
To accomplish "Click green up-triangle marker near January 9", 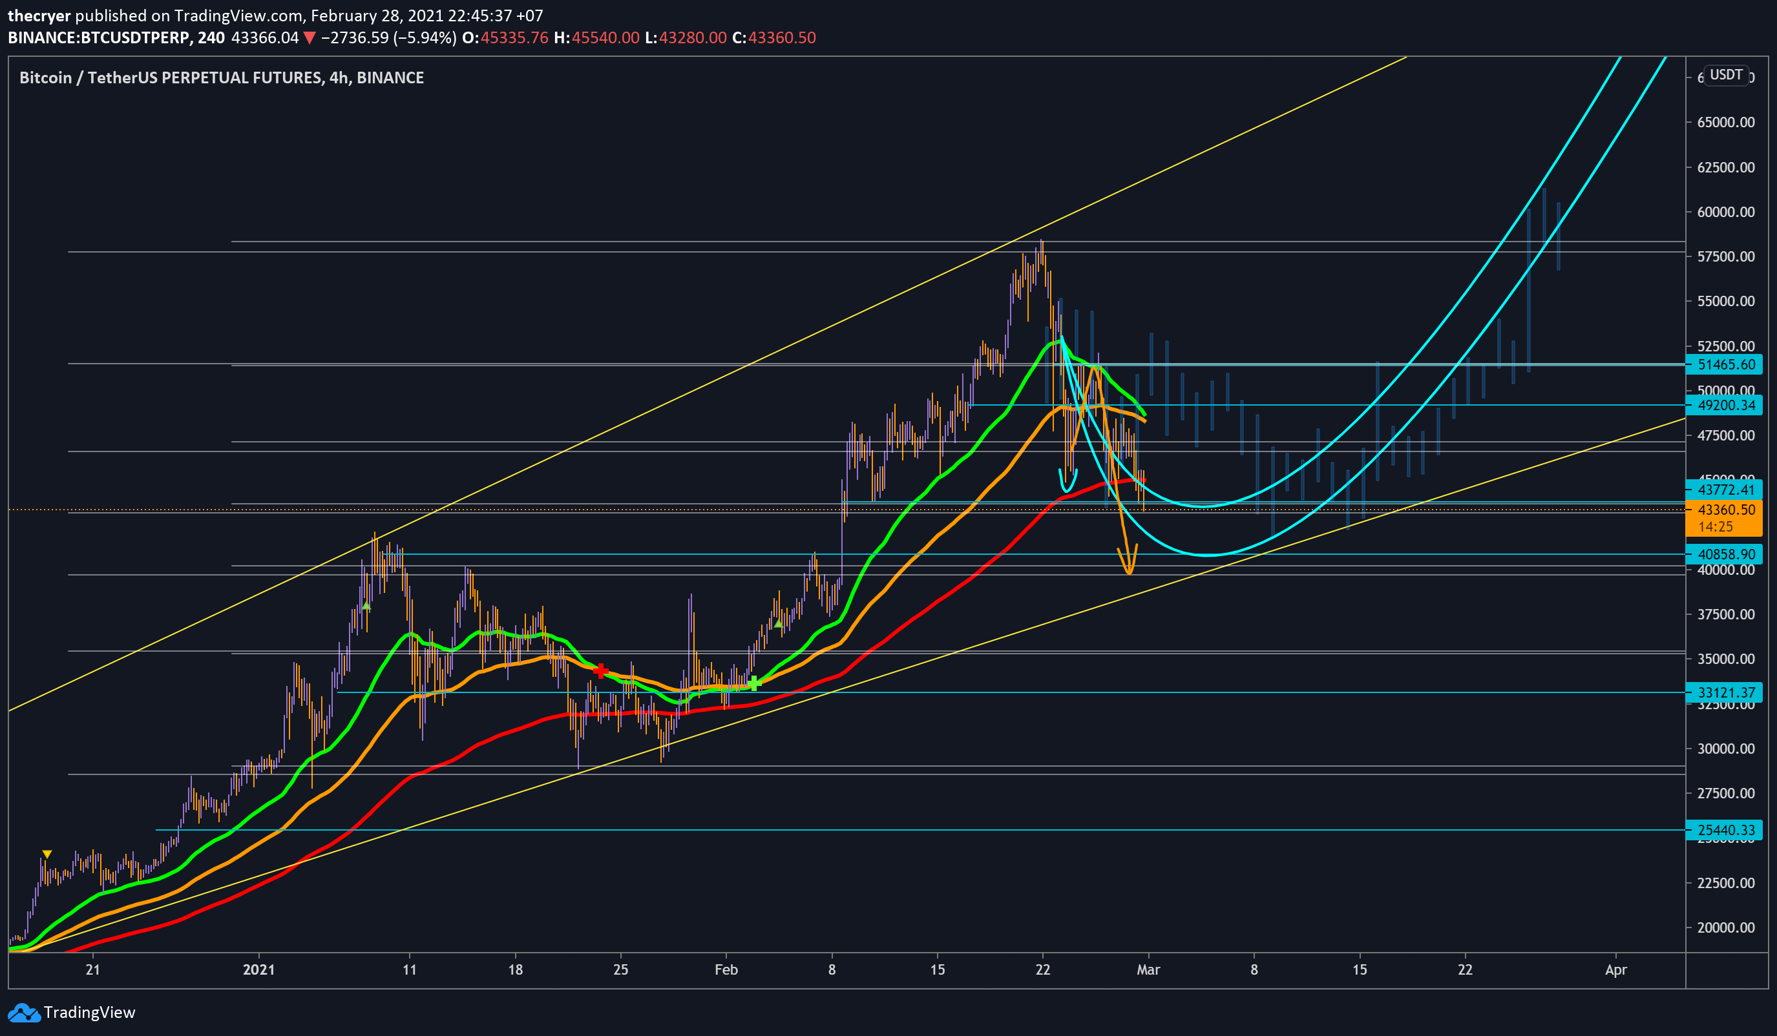I will (x=366, y=605).
